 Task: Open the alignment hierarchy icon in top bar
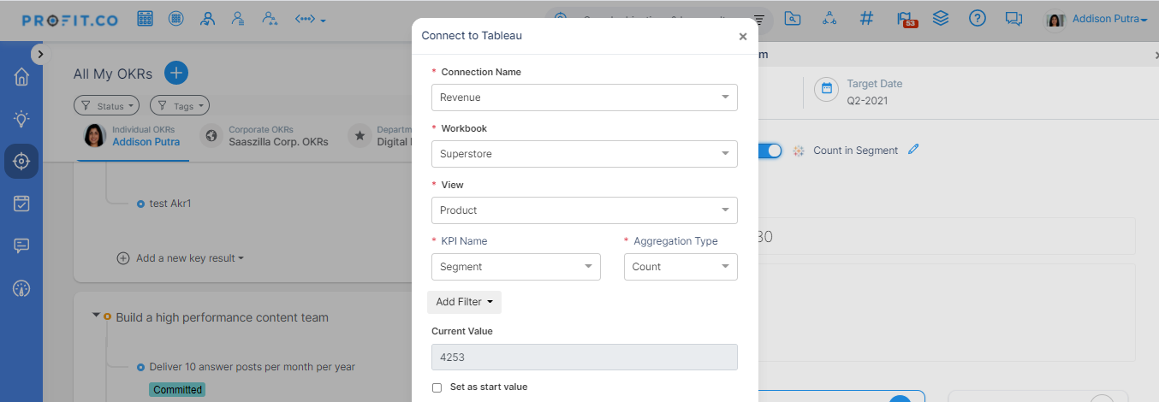point(829,19)
